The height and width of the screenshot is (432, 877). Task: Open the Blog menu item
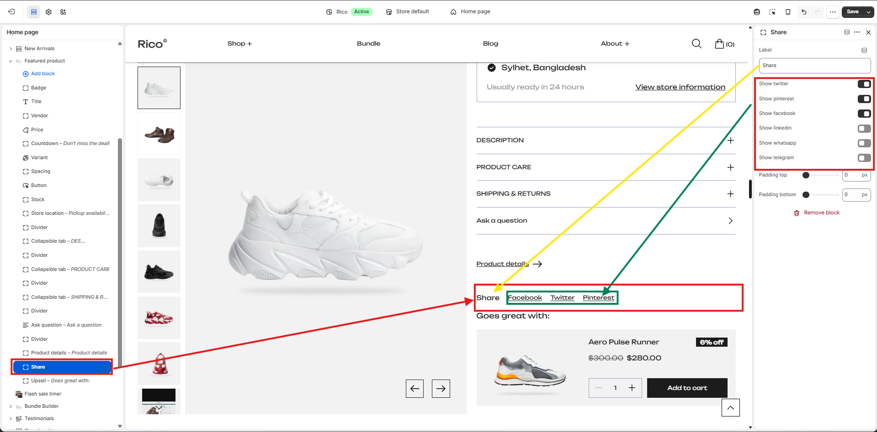(490, 43)
